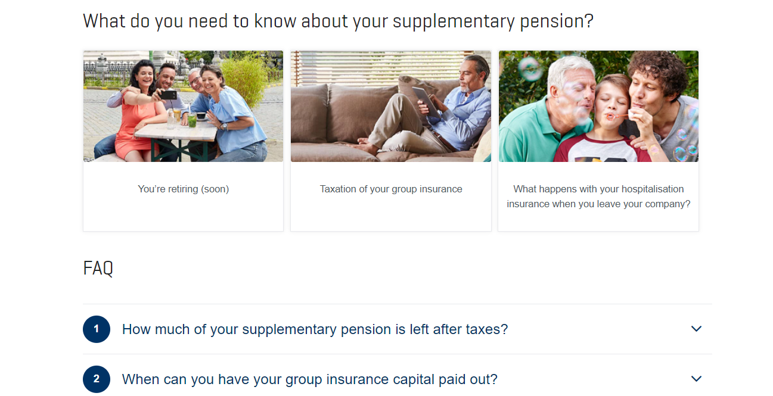The image size is (773, 396).
Task: Click the green drink on the café table
Action: [x=192, y=121]
